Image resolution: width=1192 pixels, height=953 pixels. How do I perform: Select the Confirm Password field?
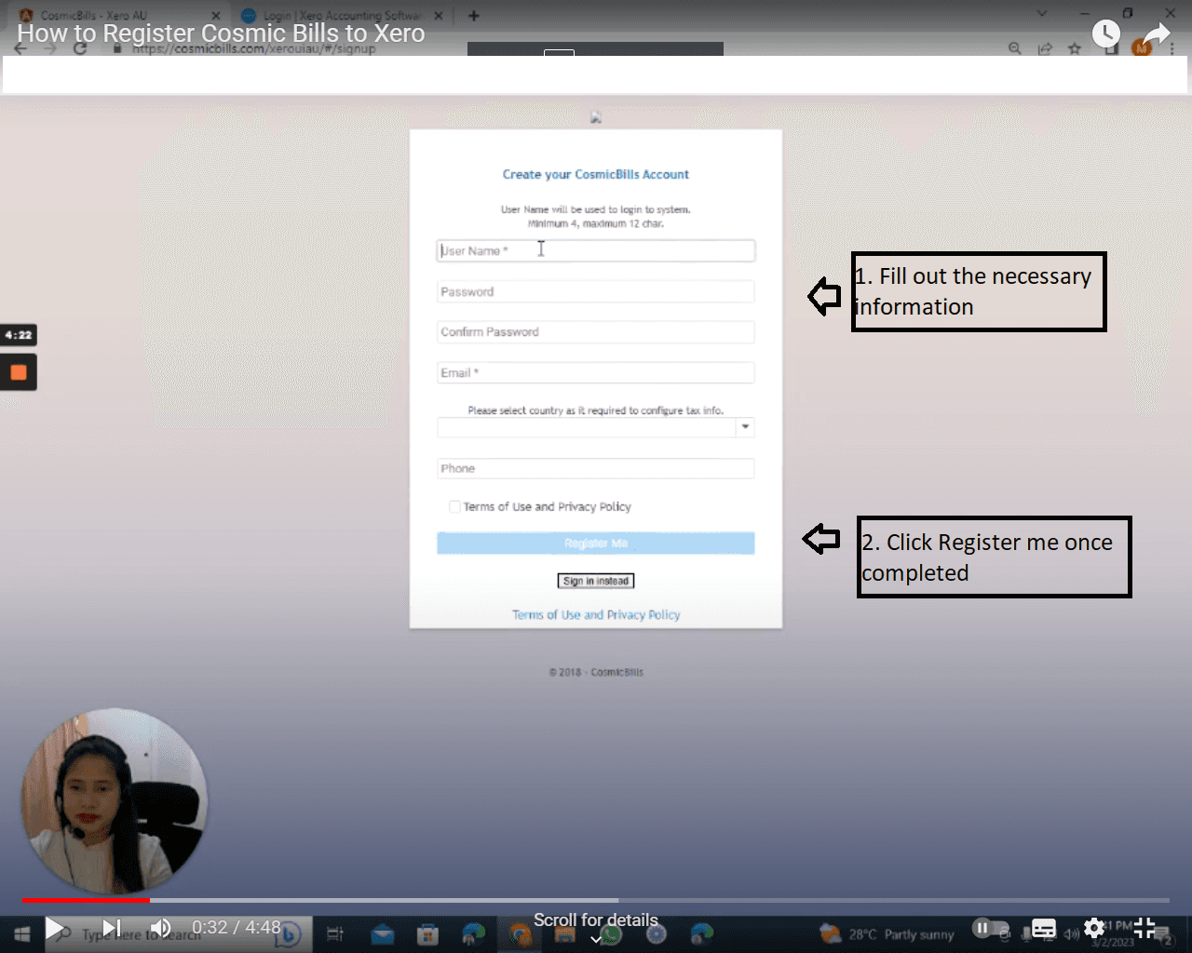596,332
